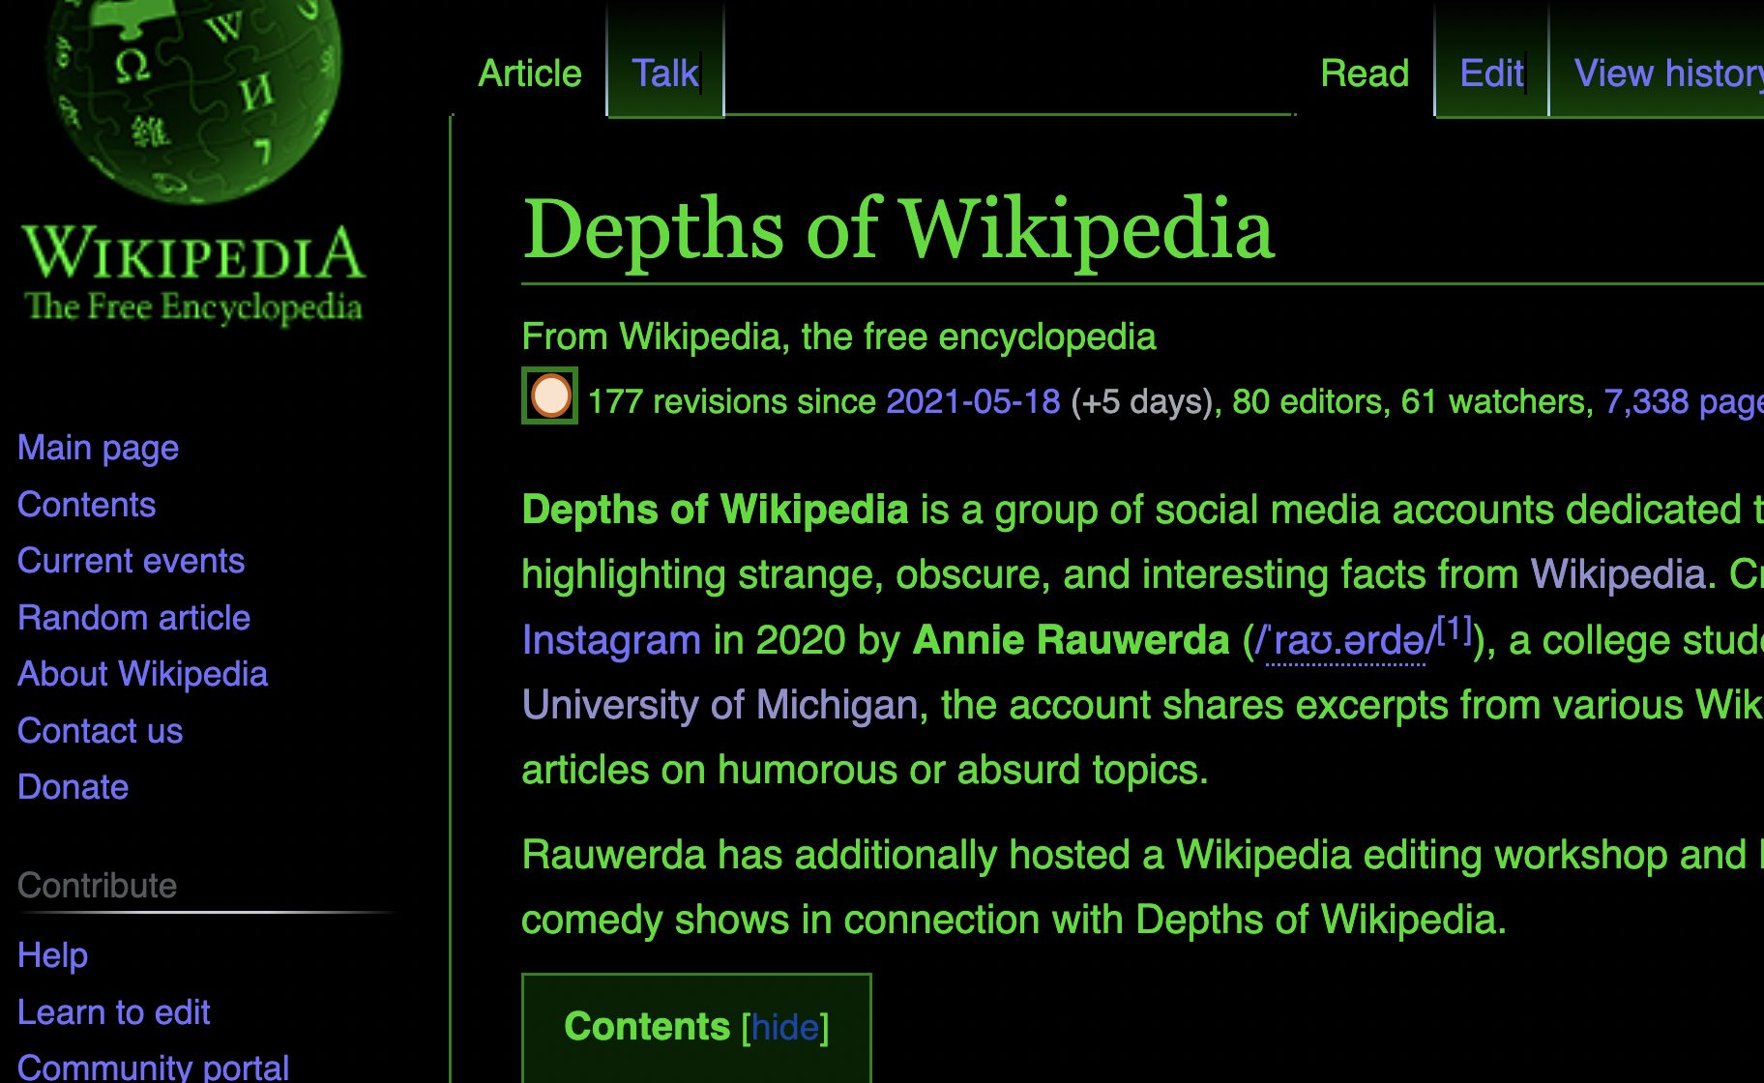Open the 7,338 pageviews link
Screen dimensions: 1764x1083
[x=1684, y=401]
